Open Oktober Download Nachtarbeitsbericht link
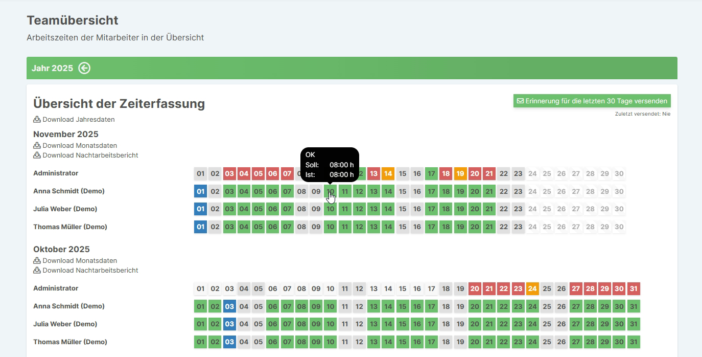This screenshot has width=702, height=357. pos(90,271)
